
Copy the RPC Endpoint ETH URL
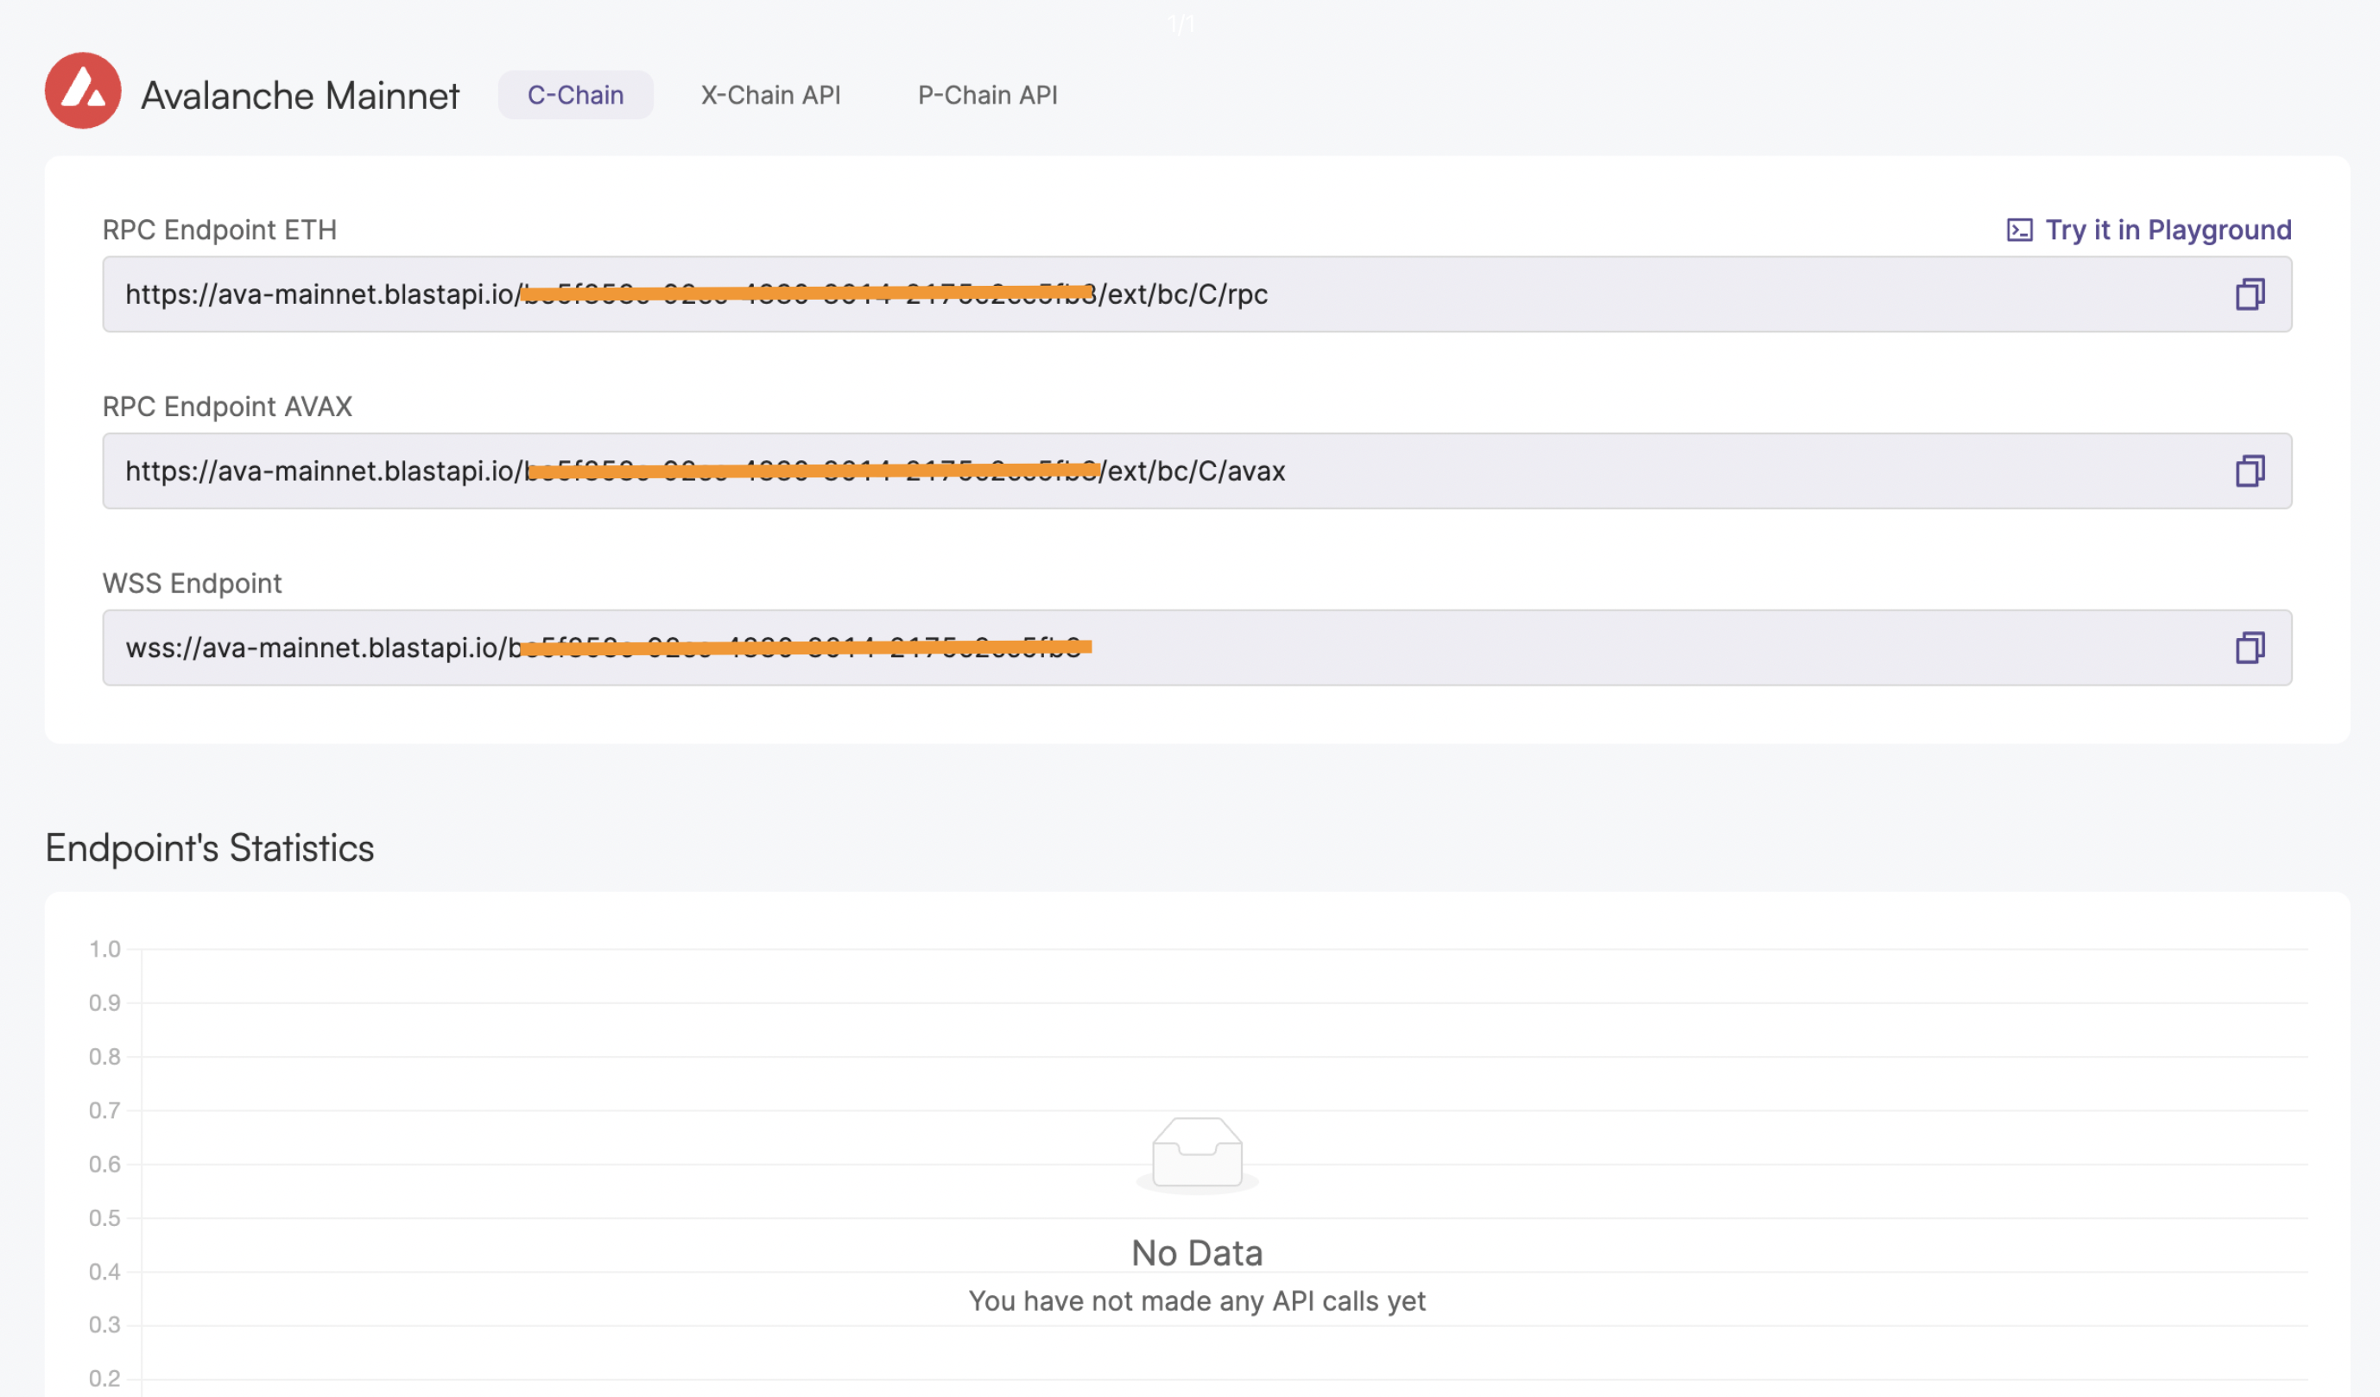point(2250,294)
